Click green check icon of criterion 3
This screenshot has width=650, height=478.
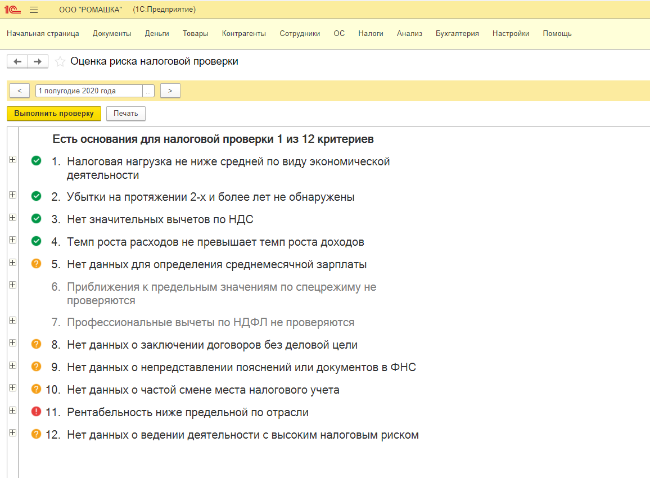coord(37,219)
